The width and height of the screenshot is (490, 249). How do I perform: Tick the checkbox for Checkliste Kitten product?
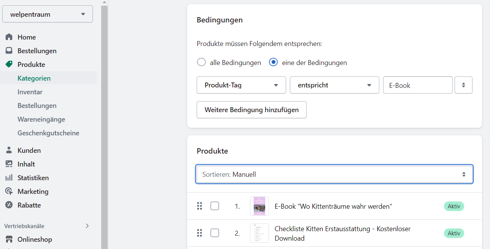215,233
